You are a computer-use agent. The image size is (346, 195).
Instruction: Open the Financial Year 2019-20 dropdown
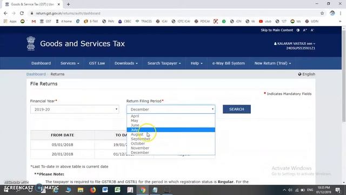[75, 109]
